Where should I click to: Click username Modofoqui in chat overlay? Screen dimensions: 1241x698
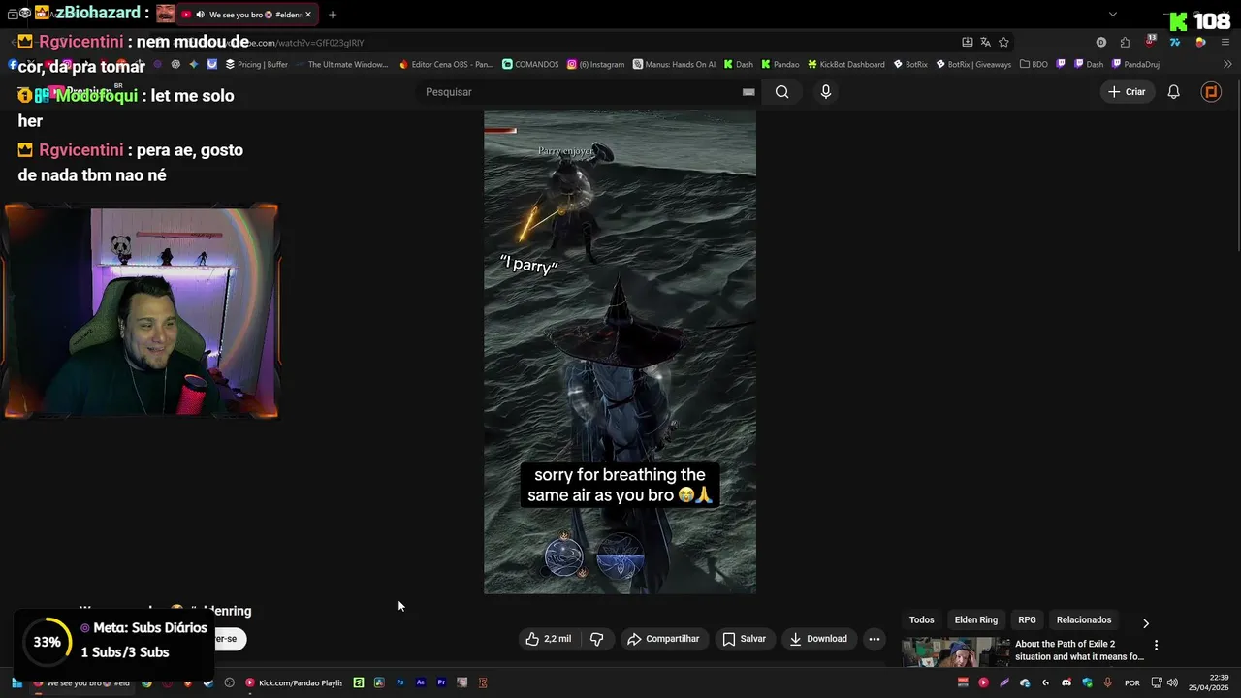click(96, 96)
